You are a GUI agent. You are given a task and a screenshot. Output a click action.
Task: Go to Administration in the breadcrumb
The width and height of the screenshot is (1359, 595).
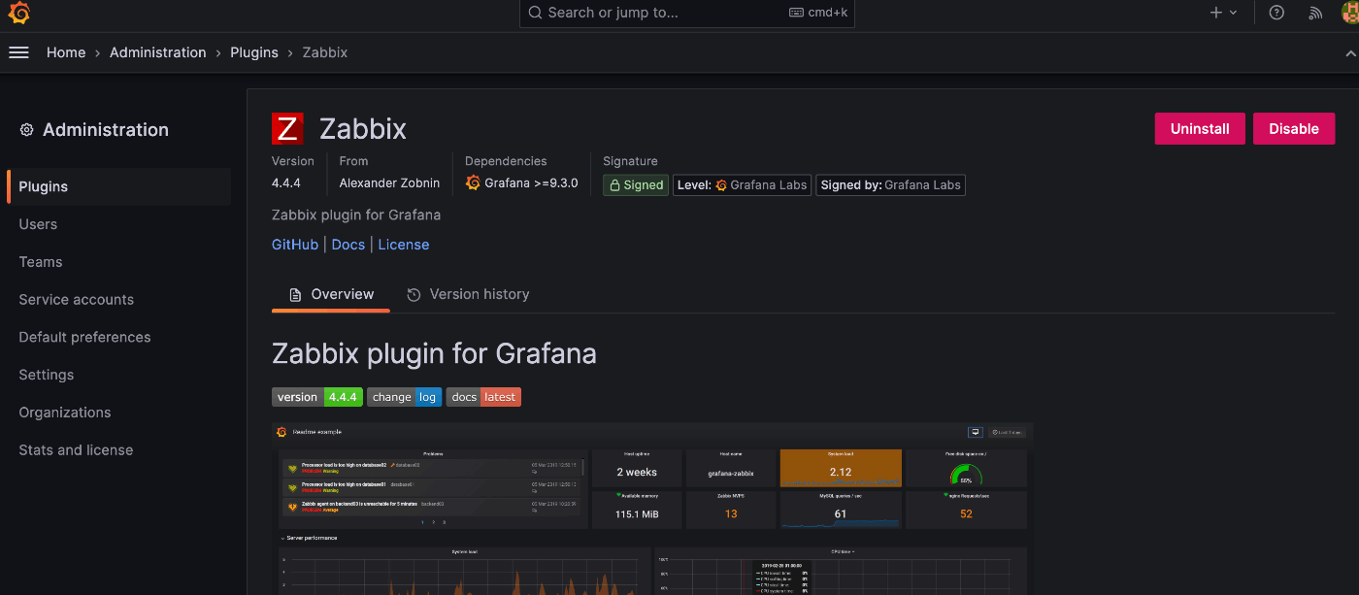(158, 52)
